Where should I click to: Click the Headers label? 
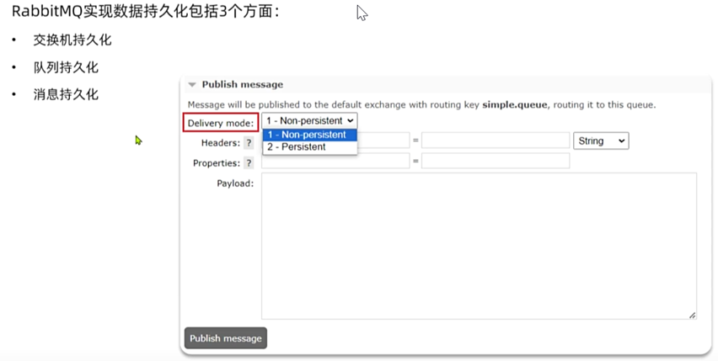point(221,143)
